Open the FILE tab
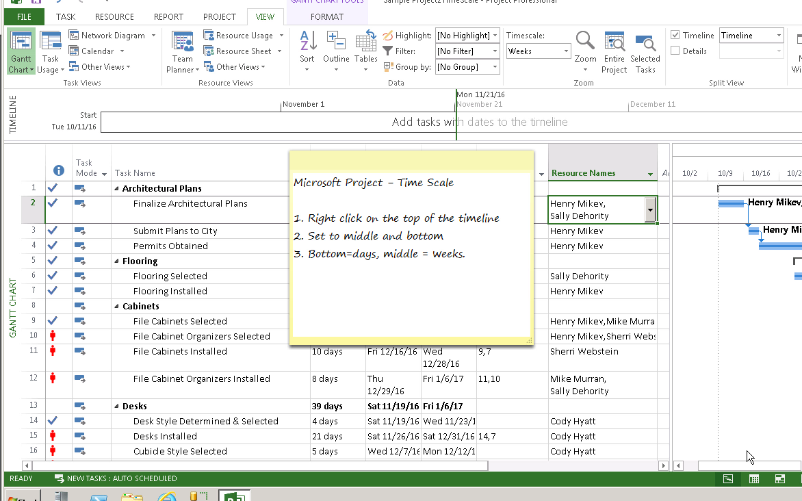The image size is (802, 501). pos(24,16)
